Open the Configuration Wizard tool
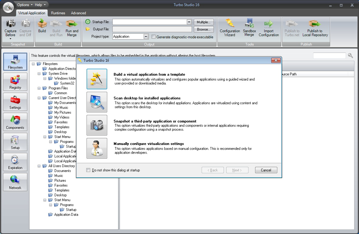This screenshot has height=234, width=359. coord(230,28)
